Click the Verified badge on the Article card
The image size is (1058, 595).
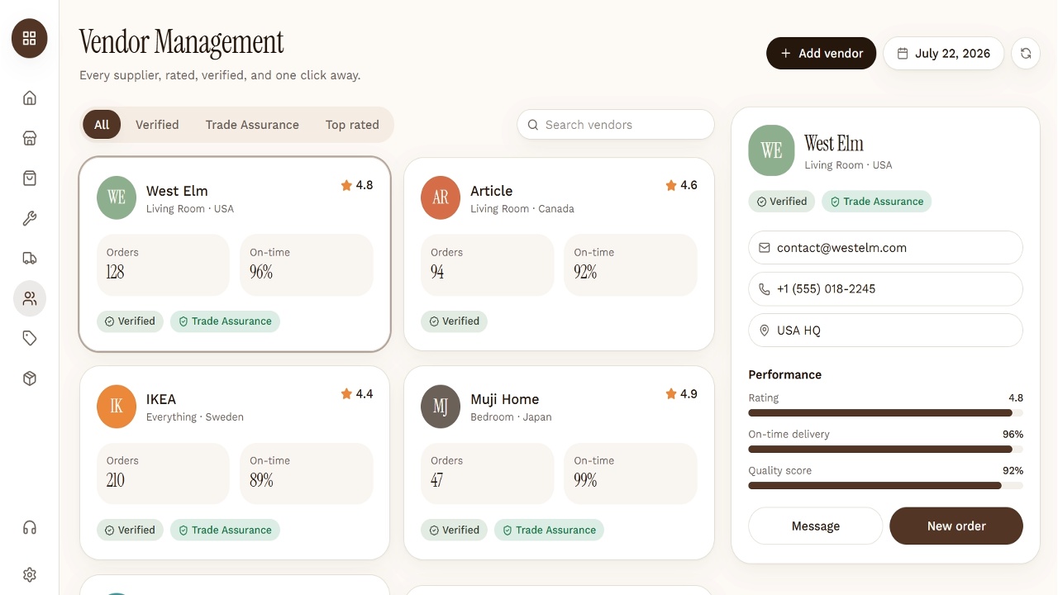click(454, 321)
